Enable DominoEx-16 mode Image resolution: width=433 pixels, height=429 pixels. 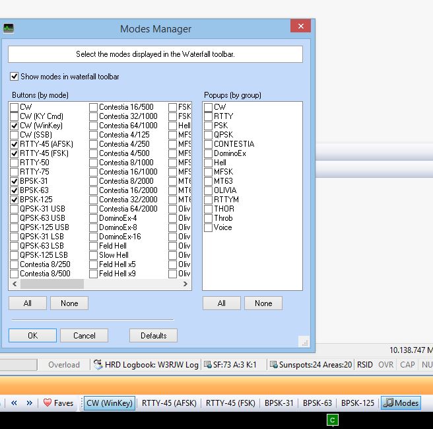(x=93, y=237)
